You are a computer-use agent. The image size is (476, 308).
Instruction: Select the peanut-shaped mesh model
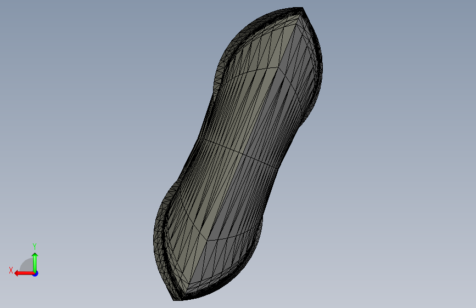tap(238, 154)
